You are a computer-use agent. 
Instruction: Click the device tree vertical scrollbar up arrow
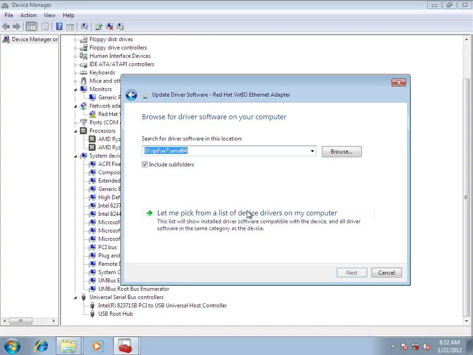467,40
